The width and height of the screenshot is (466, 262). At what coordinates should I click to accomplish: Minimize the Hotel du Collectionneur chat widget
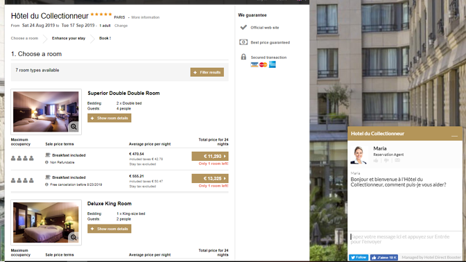pos(454,135)
